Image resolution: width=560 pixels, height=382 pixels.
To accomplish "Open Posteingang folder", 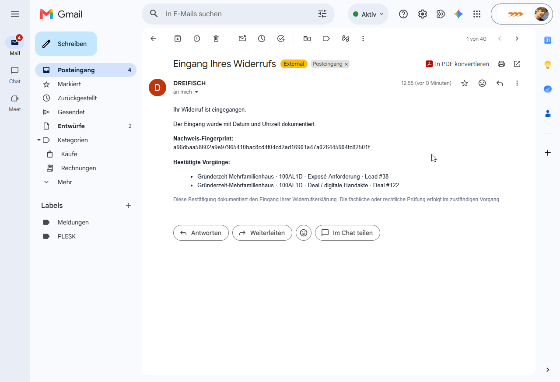I will click(x=86, y=70).
